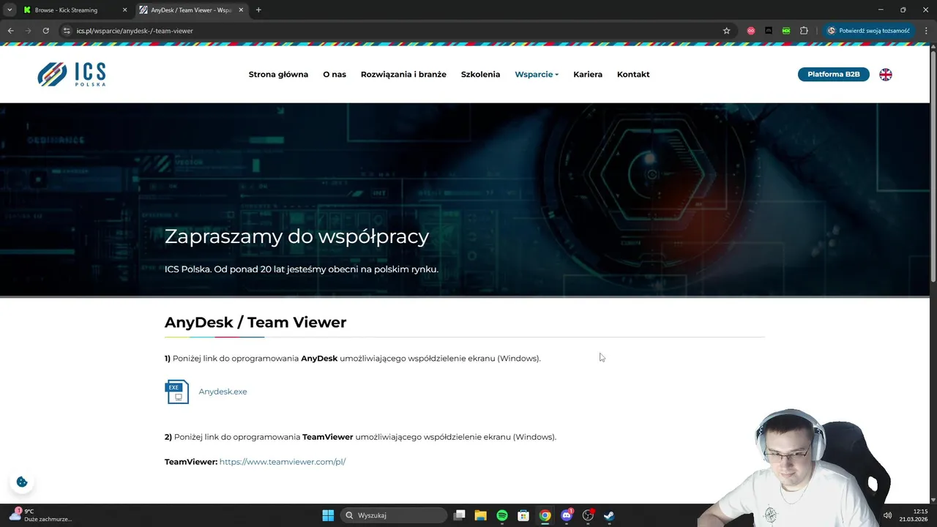Open a new browser tab
937x527 pixels.
[258, 10]
